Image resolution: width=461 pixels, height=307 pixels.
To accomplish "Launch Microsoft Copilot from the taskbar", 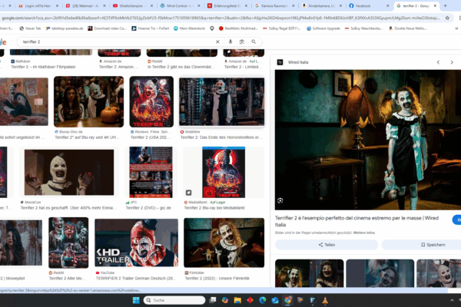I will coord(225,300).
